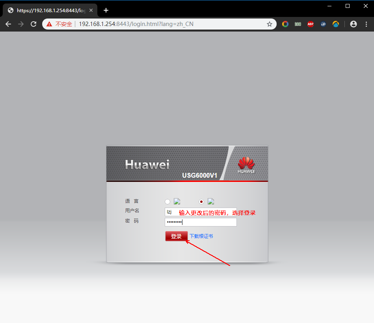This screenshot has height=323, width=374.
Task: Click the 密码 password field
Action: (201, 222)
